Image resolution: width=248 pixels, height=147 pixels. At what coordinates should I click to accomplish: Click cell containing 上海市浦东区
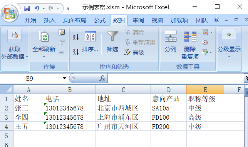click(123, 117)
